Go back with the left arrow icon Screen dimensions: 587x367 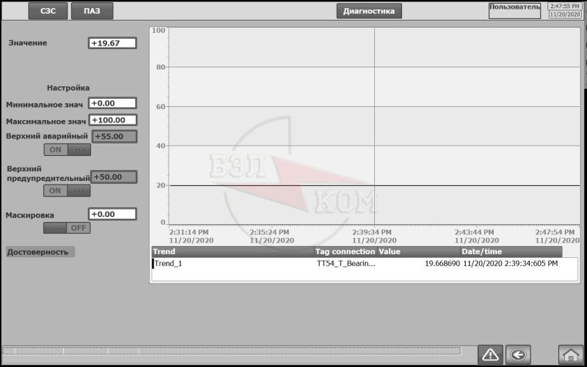tap(518, 355)
